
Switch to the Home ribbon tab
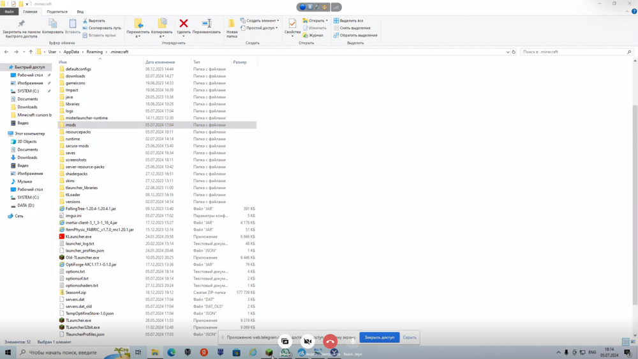[x=30, y=11]
